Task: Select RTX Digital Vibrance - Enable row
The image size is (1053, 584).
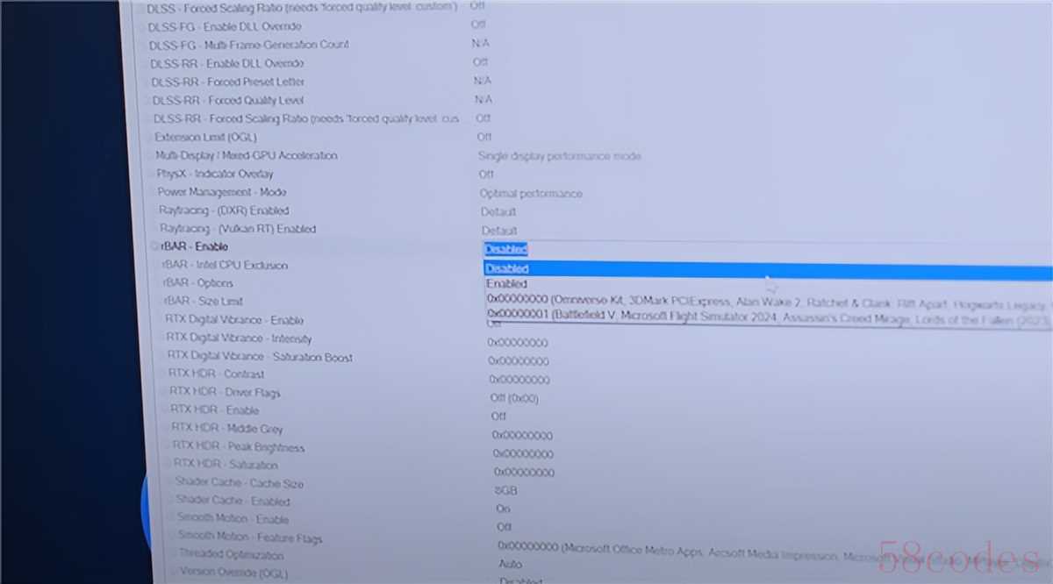Action: coord(234,320)
